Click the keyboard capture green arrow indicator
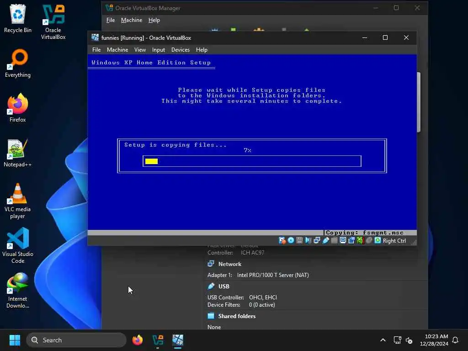The height and width of the screenshot is (351, 468). pyautogui.click(x=378, y=240)
